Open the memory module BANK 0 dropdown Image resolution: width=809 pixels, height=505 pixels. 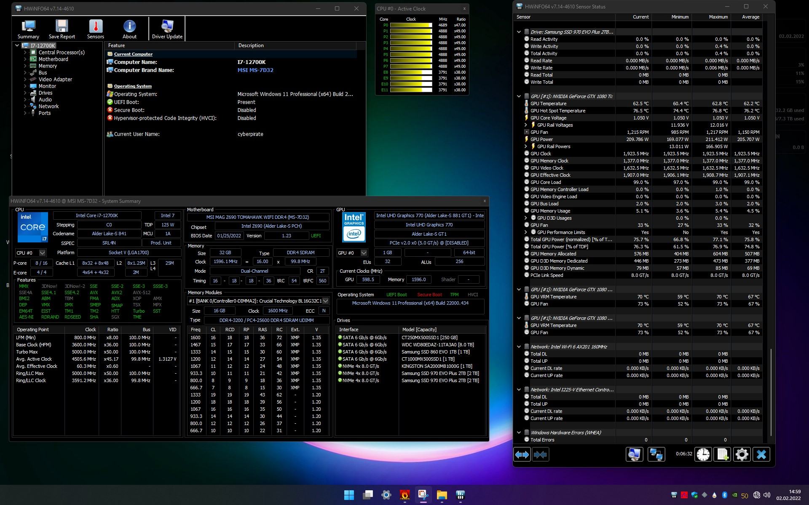click(325, 301)
